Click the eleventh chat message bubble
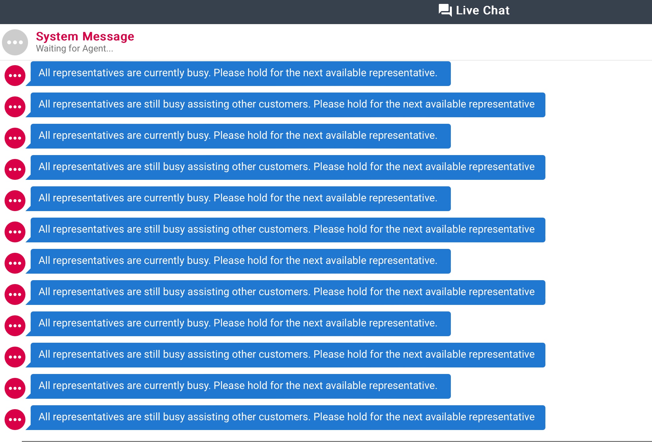Viewport: 652px width, 445px height. [241, 386]
